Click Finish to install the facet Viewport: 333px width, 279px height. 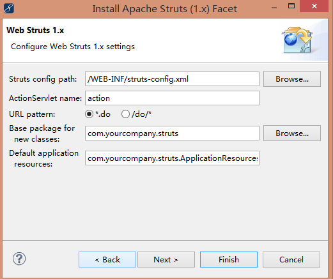(x=229, y=260)
